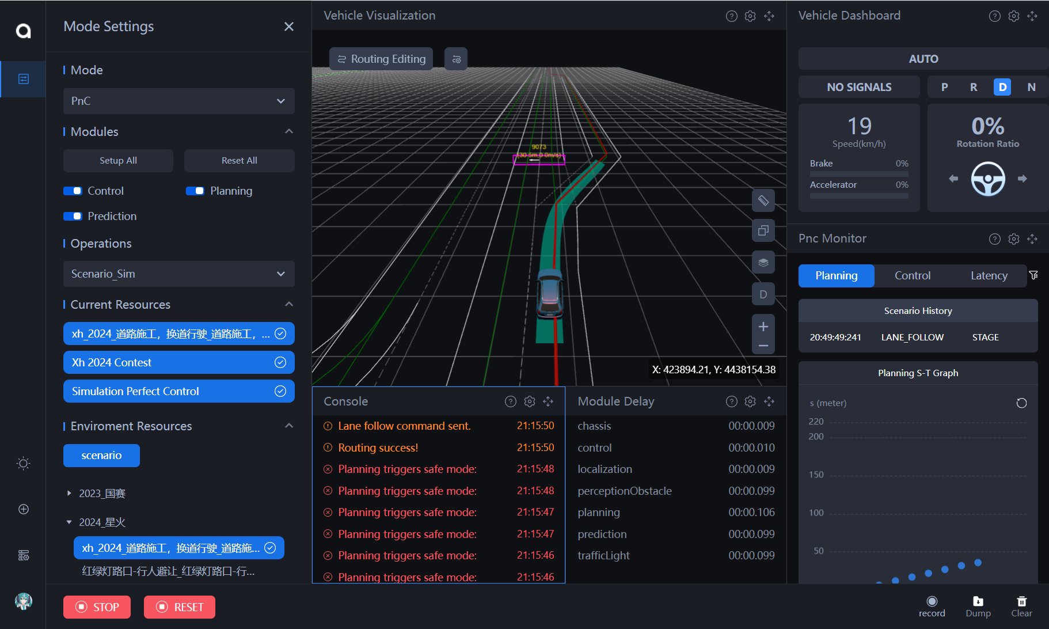This screenshot has height=629, width=1049.
Task: Expand the 2023_国赛 scenario folder
Action: (69, 494)
